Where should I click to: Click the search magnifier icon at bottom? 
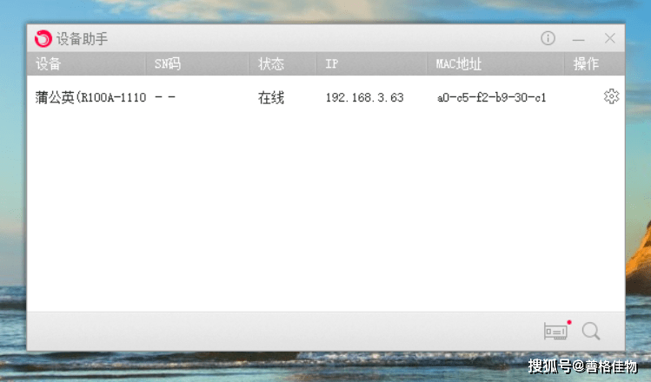(591, 332)
